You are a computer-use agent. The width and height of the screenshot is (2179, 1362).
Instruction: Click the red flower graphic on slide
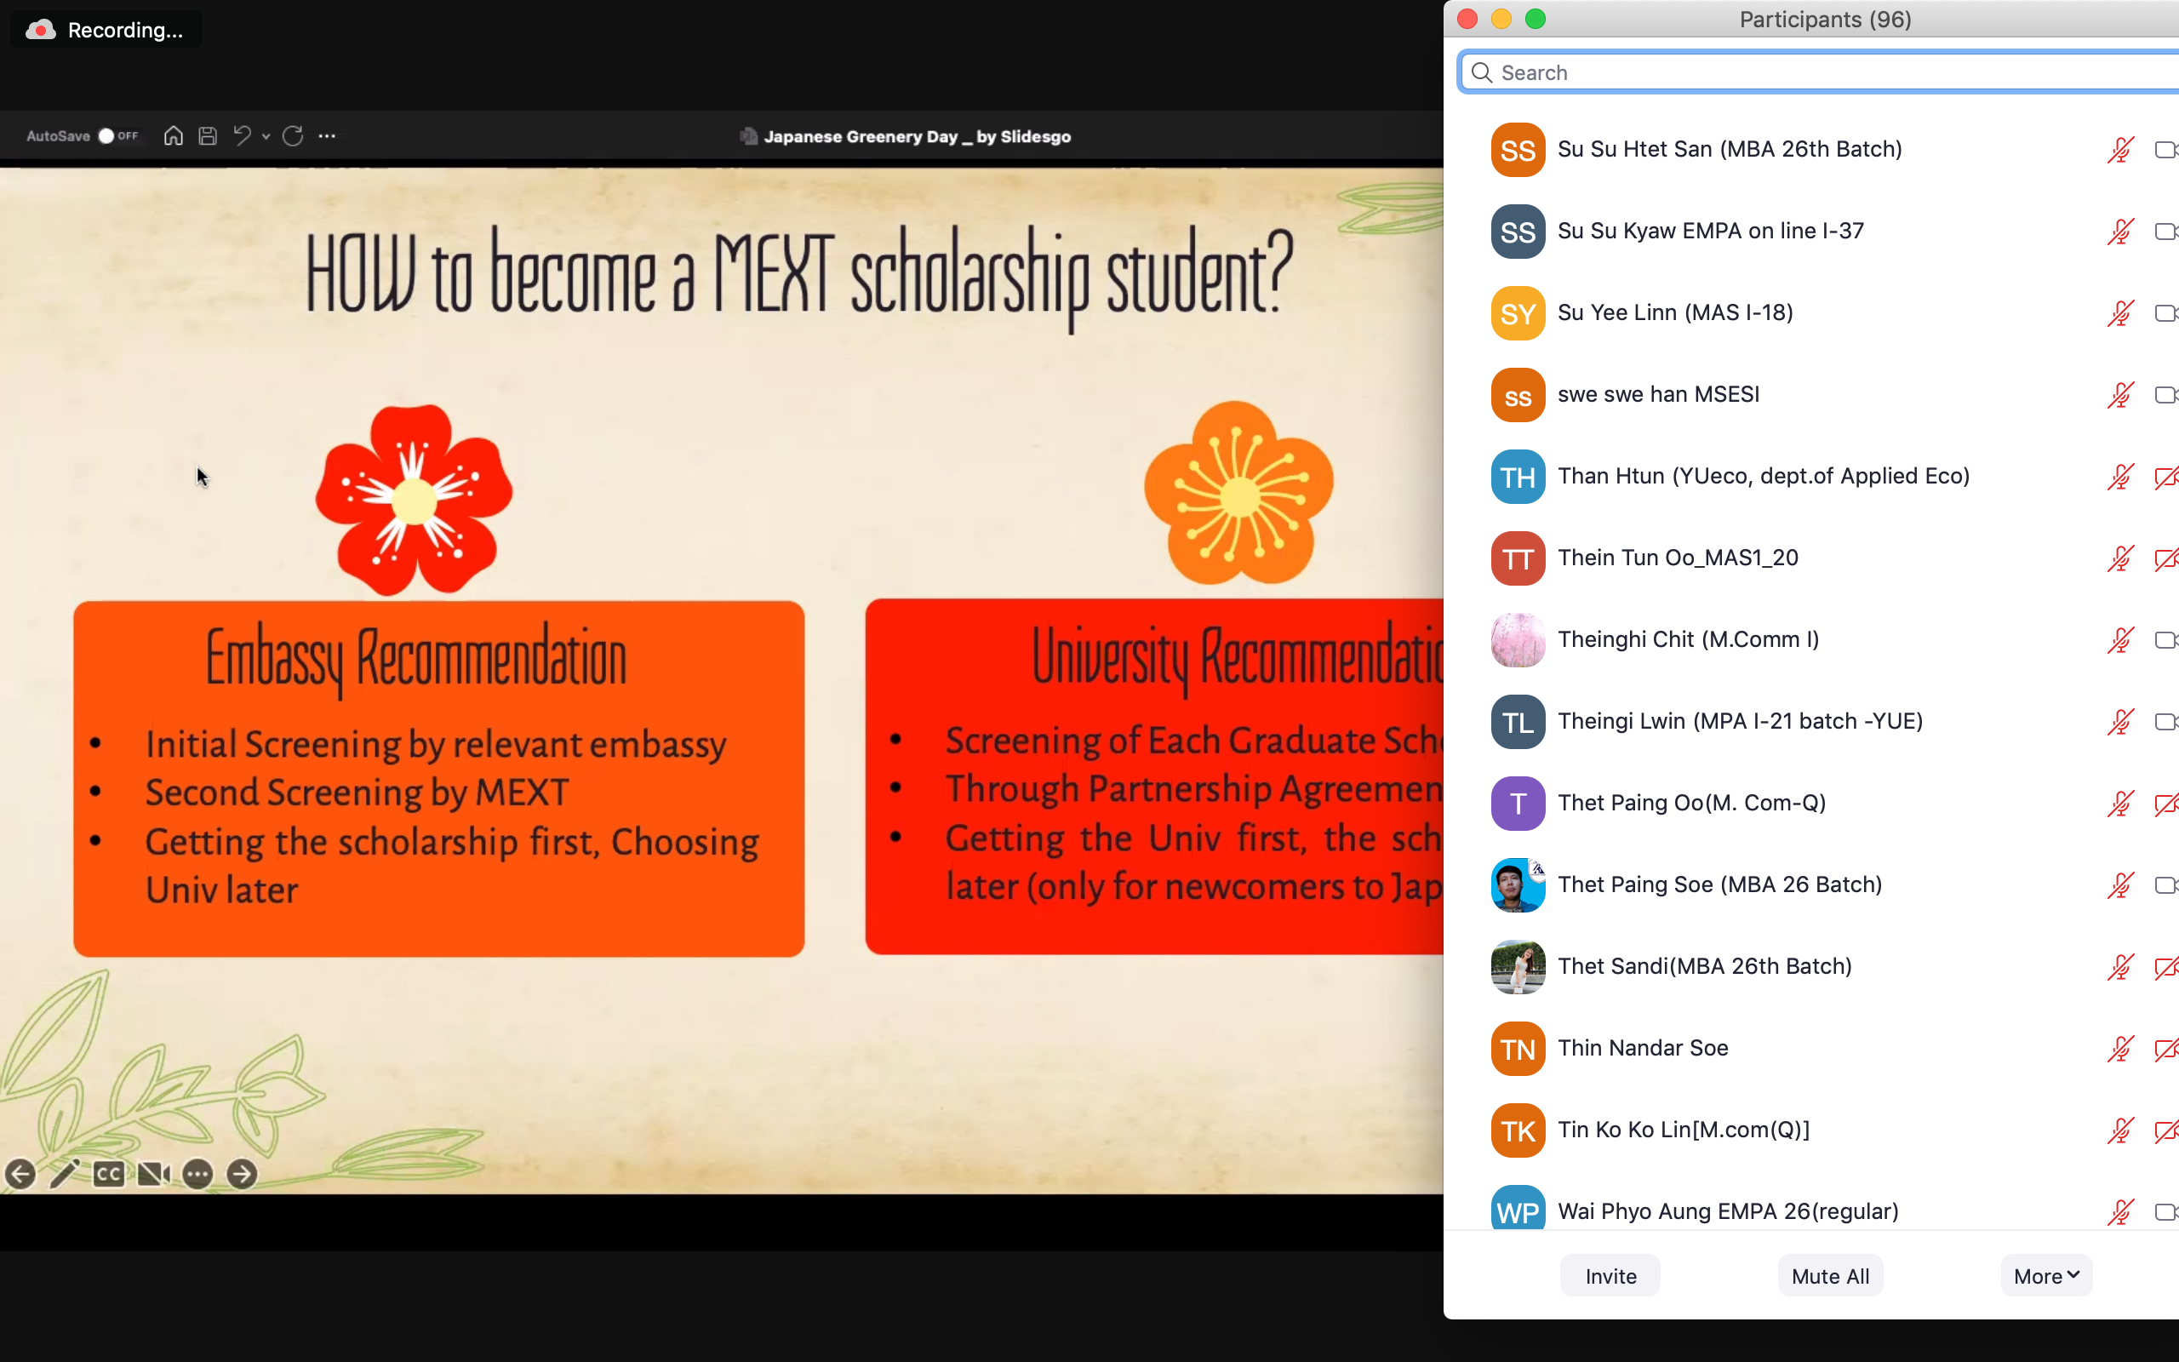[x=415, y=500]
